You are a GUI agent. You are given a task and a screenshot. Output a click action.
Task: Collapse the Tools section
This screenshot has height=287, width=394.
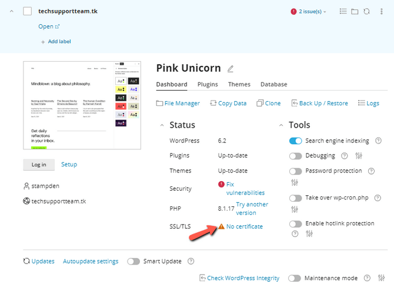pyautogui.click(x=282, y=125)
